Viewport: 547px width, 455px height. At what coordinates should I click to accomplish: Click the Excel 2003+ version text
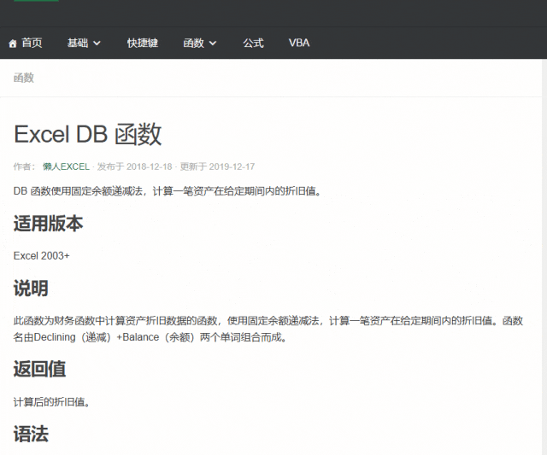42,255
